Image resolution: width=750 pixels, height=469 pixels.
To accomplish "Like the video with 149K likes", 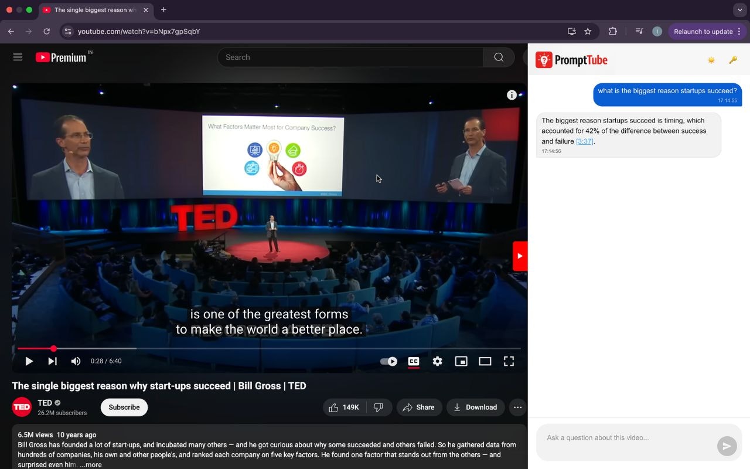I will (x=344, y=407).
